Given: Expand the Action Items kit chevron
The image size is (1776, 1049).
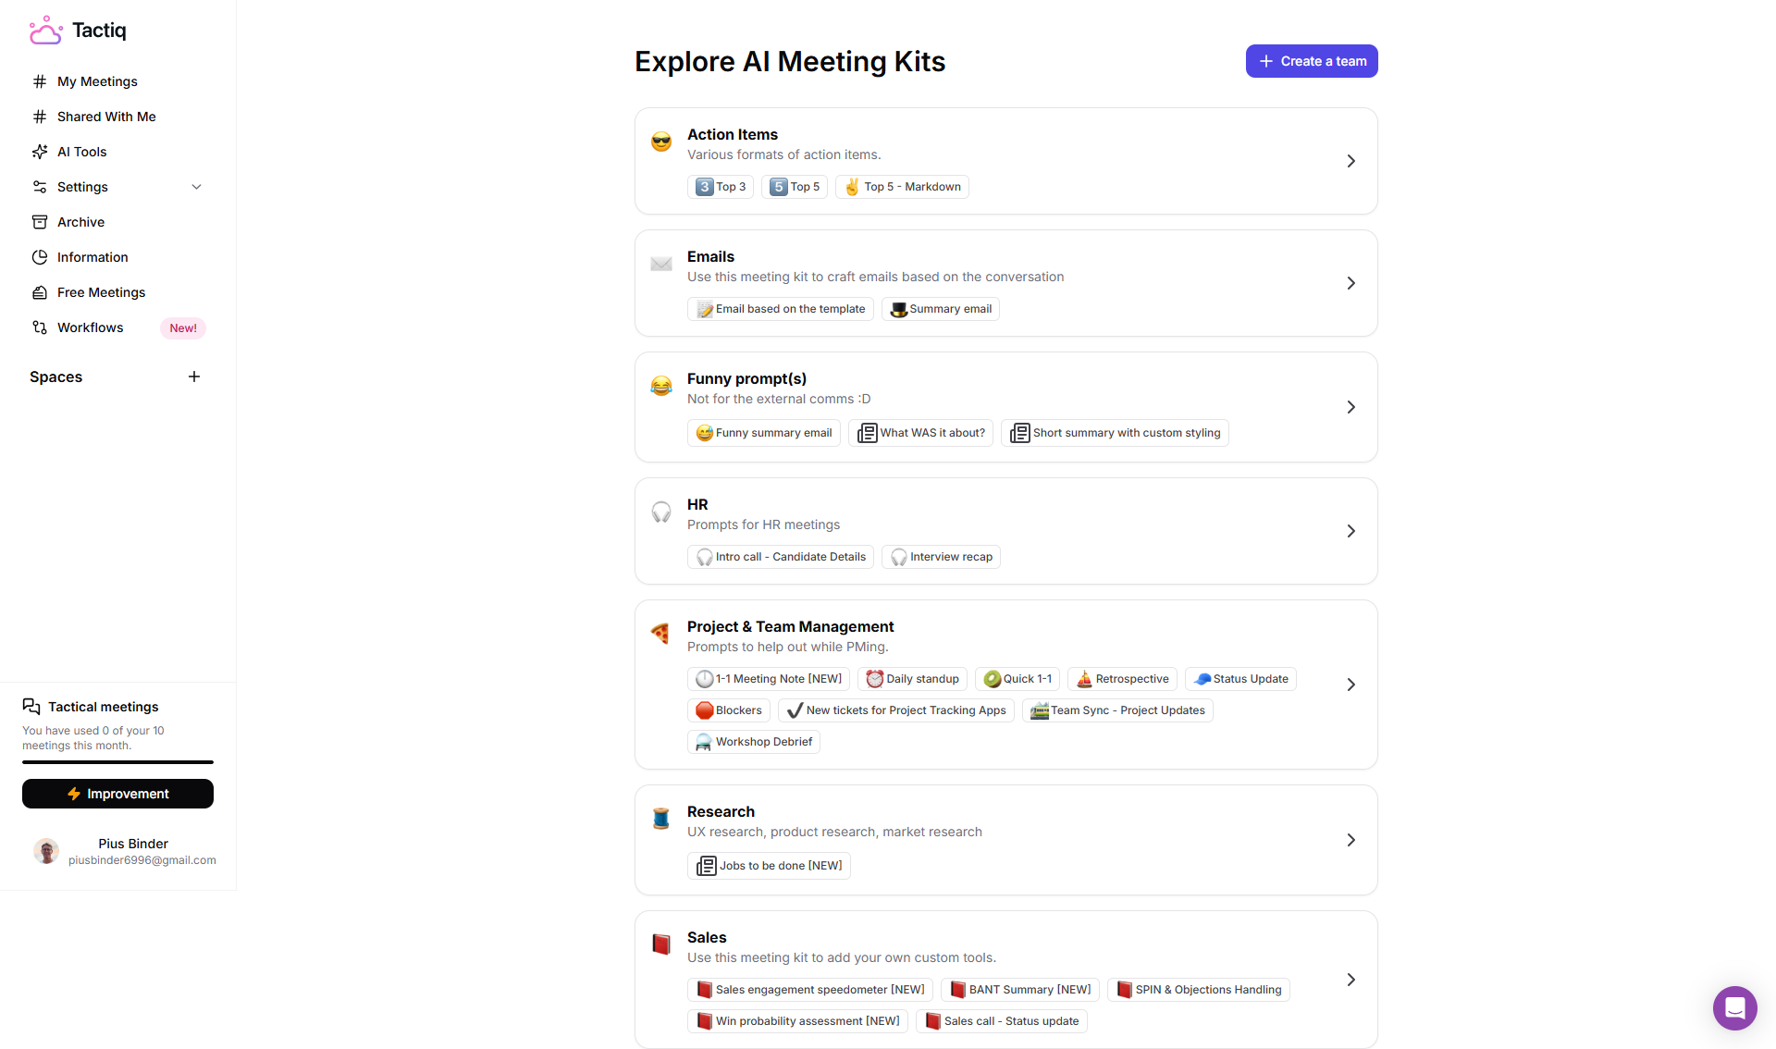Looking at the screenshot, I should [x=1350, y=161].
